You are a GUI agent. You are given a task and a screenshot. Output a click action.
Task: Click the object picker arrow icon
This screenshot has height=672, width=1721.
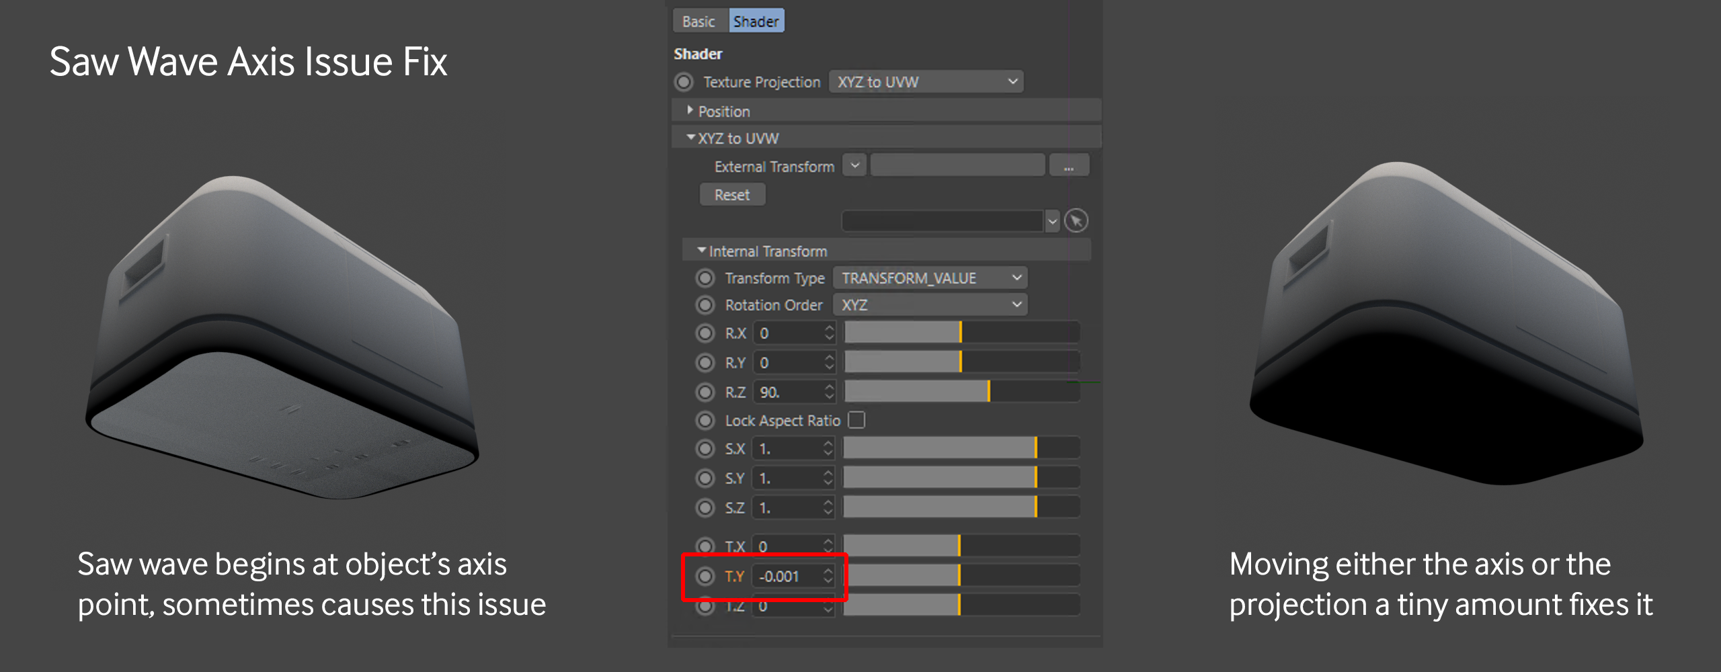1076,221
